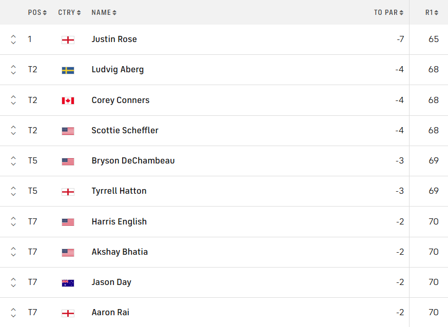Open Corey Conners player name
448x327 pixels.
point(121,100)
